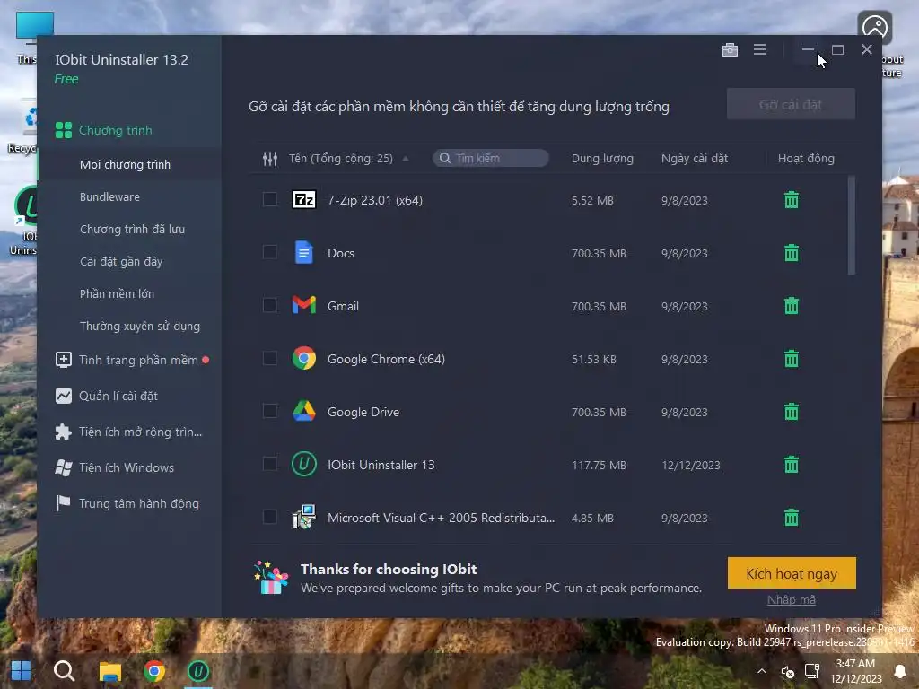Click the taskbar clock showing 3:47 AM
This screenshot has width=919, height=689.
point(855,671)
